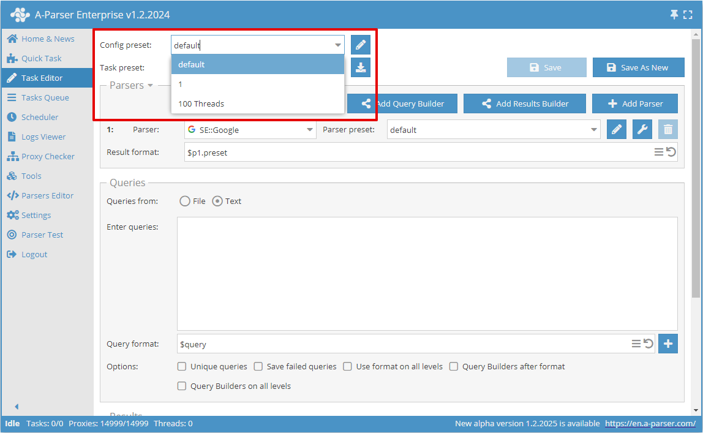
Task: Open the Parser preset dropdown
Action: (x=593, y=129)
